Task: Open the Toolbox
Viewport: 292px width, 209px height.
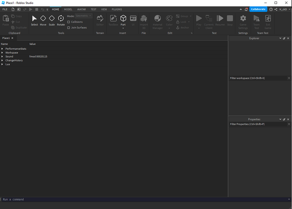Action: pos(113,21)
